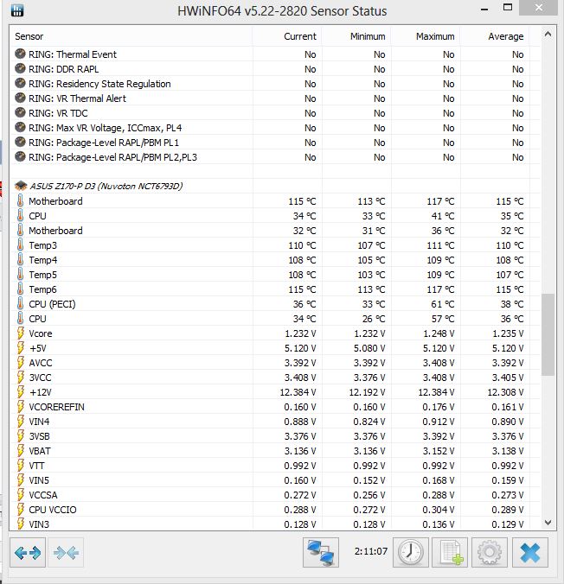The height and width of the screenshot is (584, 564).
Task: Click +12V current value 12.384 V
Action: [298, 392]
